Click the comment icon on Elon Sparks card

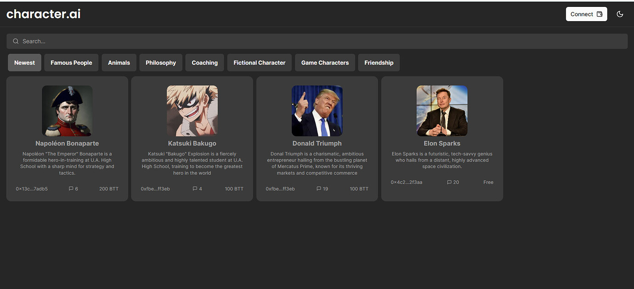449,182
